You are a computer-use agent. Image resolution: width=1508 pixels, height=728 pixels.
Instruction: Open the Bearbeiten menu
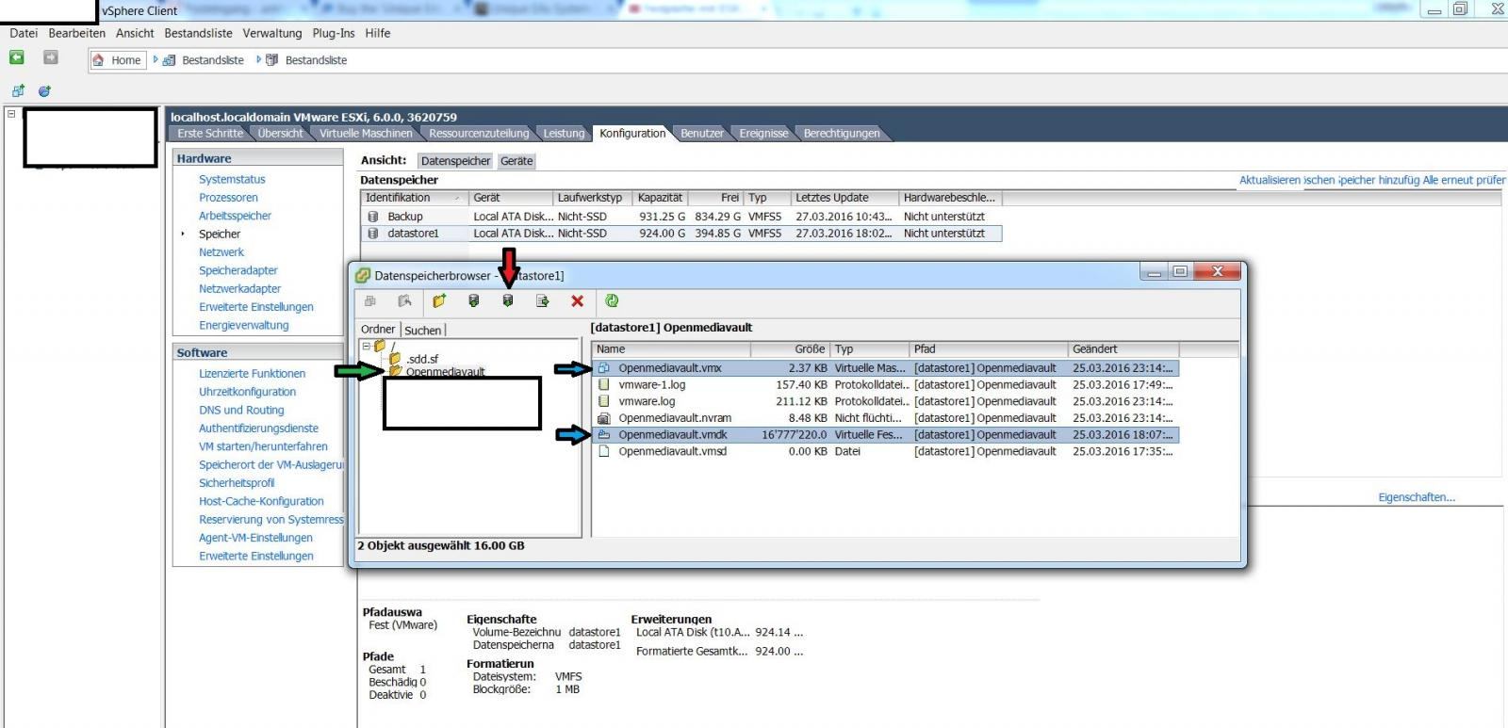pos(77,33)
